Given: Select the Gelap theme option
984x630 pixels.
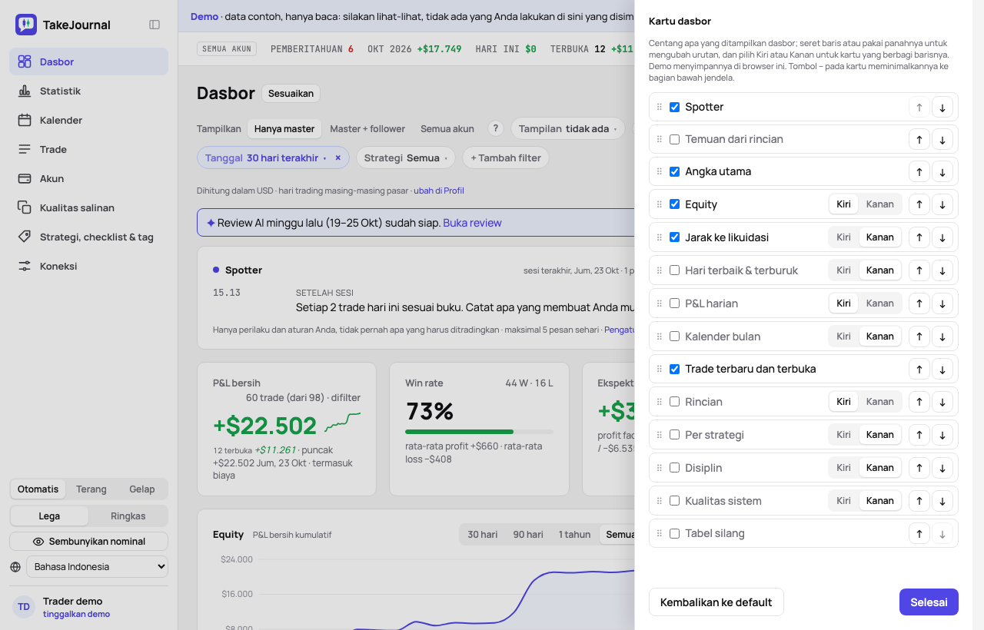Looking at the screenshot, I should [142, 489].
